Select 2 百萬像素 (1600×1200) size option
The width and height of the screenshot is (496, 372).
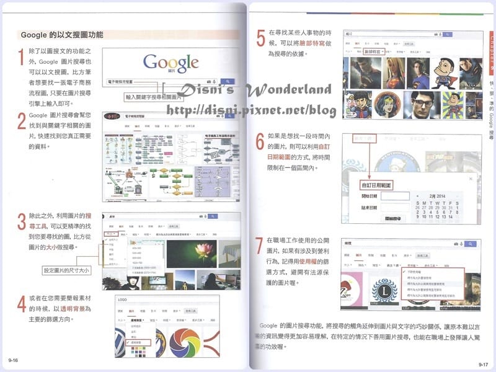pyautogui.click(x=144, y=268)
